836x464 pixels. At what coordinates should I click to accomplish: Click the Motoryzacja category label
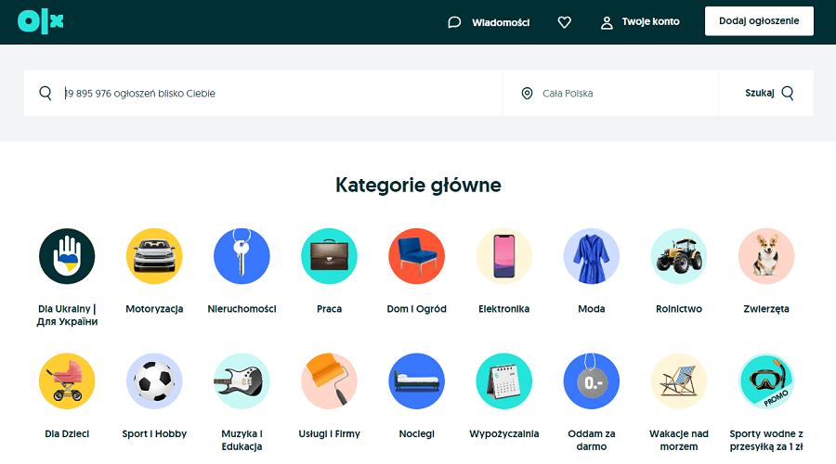tap(154, 309)
